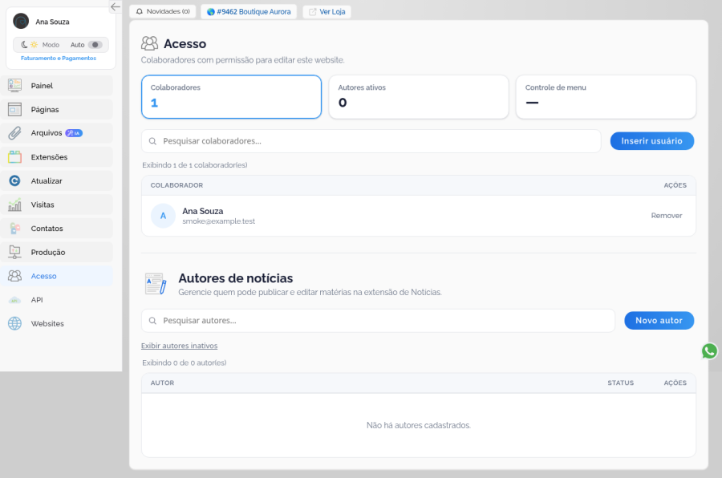The height and width of the screenshot is (478, 722).
Task: Open the API sidebar icon
Action: click(14, 300)
